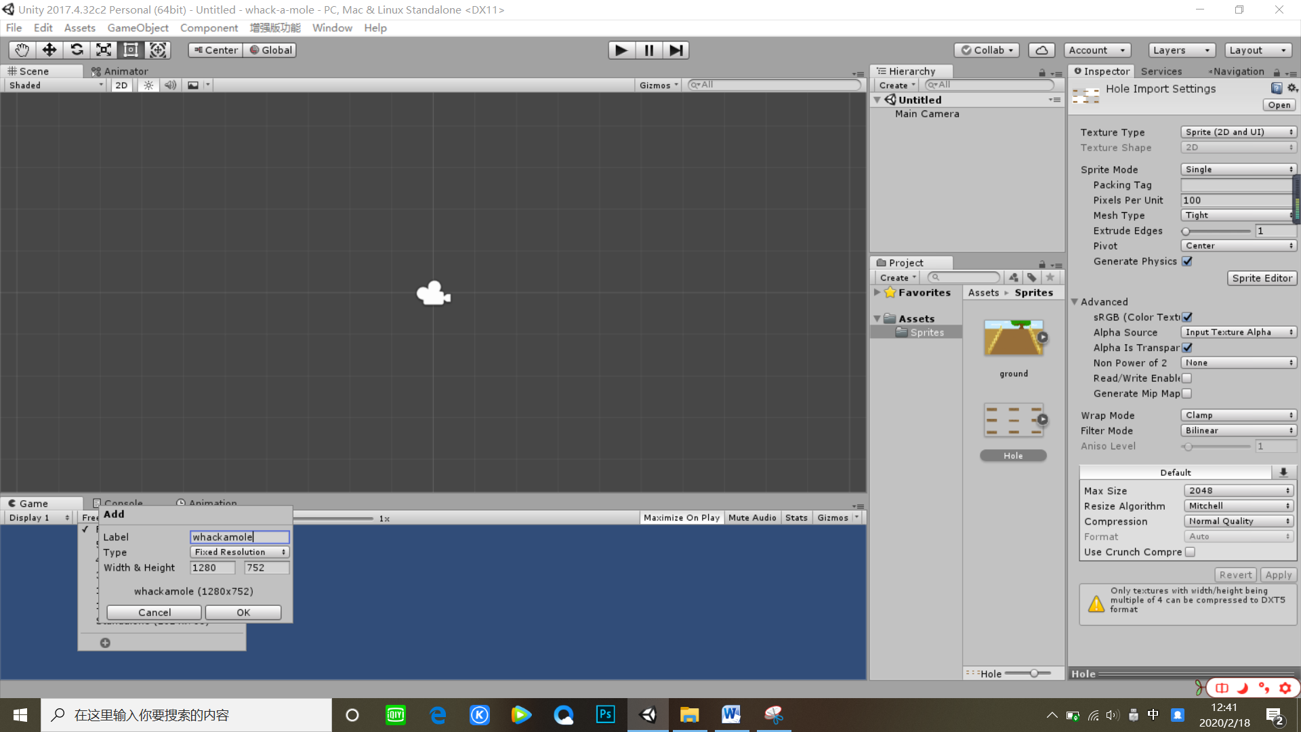This screenshot has width=1301, height=732.
Task: Select the Hand tool in toolbar
Action: [x=22, y=50]
